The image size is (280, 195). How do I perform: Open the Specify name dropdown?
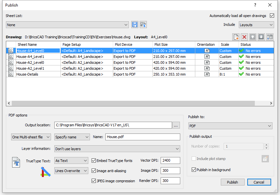pyautogui.click(x=72, y=137)
